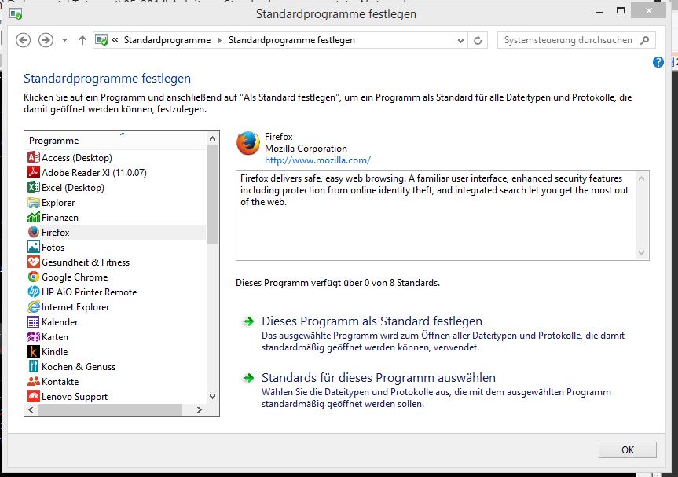The height and width of the screenshot is (477, 678).
Task: Click the Kontakte people icon
Action: pyautogui.click(x=34, y=381)
